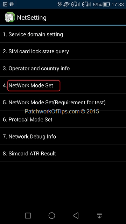This screenshot has width=126, height=224.
Task: Tap the NetSetting title text
Action: point(32,18)
